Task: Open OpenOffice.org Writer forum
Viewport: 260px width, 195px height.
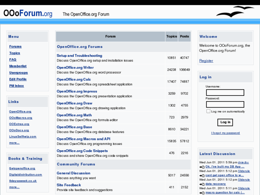Action: 75,68
